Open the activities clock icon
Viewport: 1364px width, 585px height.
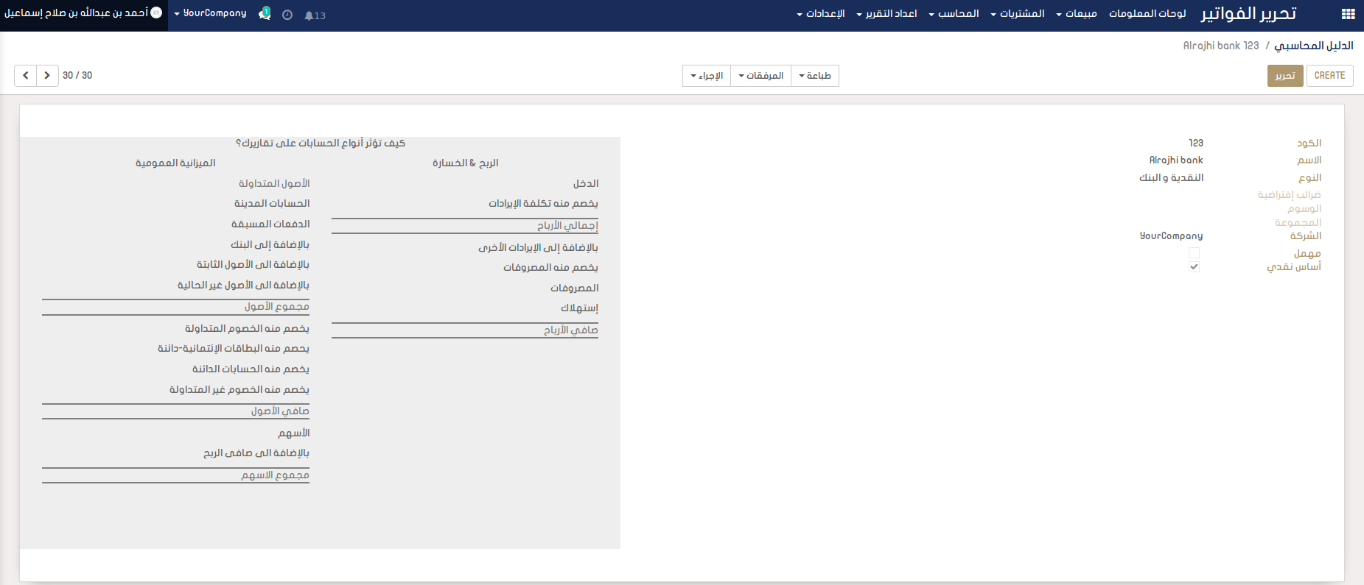[287, 15]
